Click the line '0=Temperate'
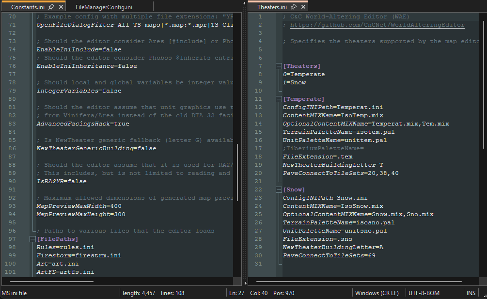This screenshot has height=299, width=487. pos(304,74)
